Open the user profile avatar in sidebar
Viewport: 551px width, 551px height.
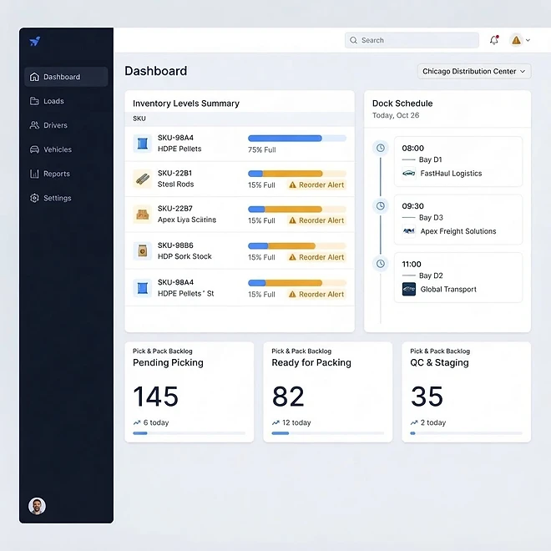coord(37,506)
